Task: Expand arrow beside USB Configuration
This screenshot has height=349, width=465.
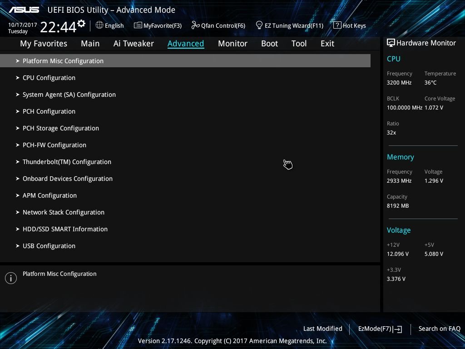Action: [18, 246]
